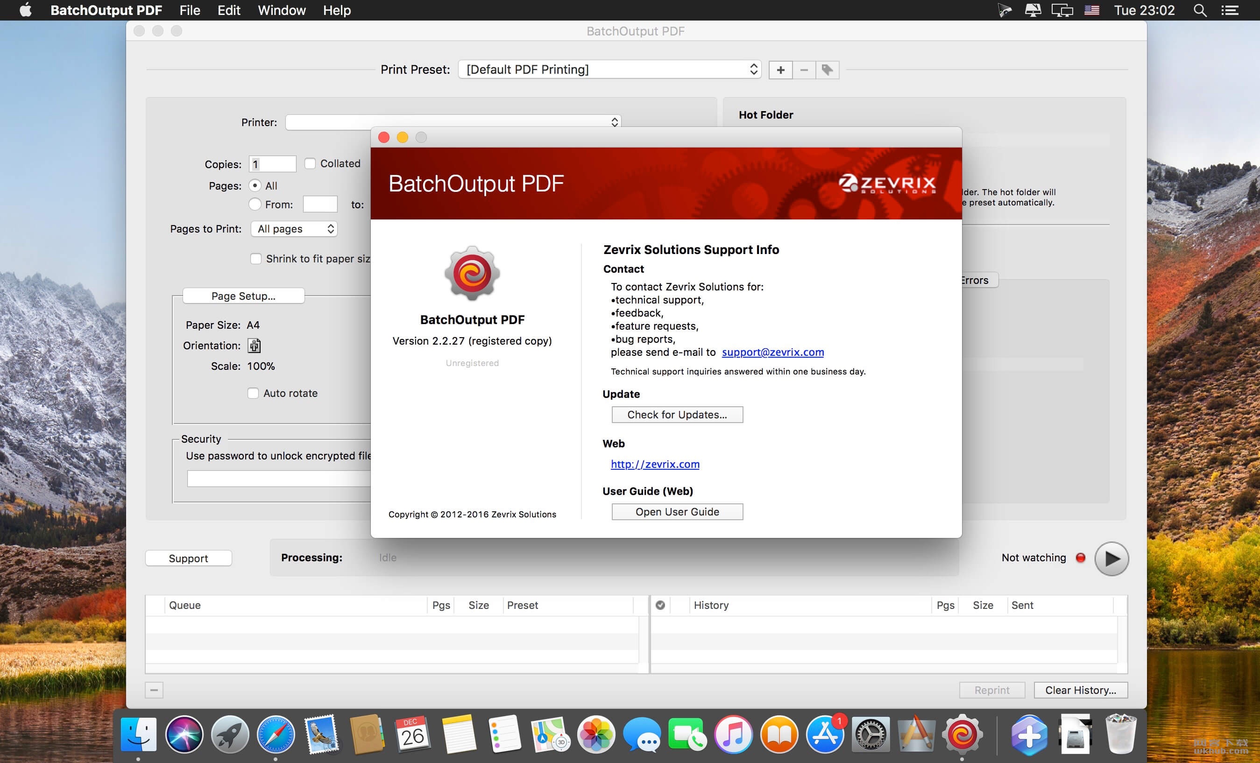This screenshot has width=1260, height=763.
Task: Add a new print preset
Action: (x=780, y=70)
